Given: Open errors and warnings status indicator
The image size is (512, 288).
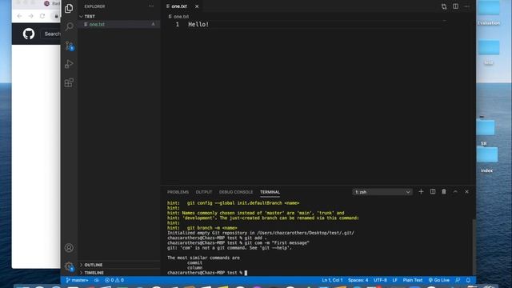Looking at the screenshot, I should (x=114, y=280).
